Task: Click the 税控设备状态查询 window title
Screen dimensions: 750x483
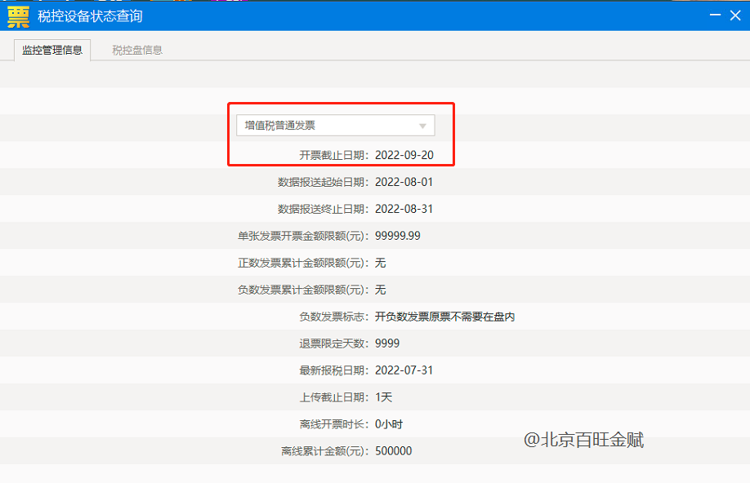Action: 90,16
